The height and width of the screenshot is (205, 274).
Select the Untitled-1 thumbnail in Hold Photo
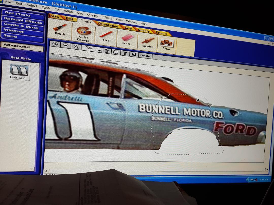18,72
